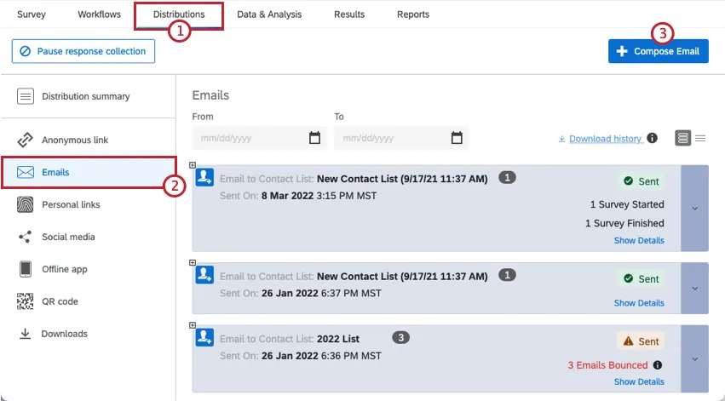Click info icon beside 3 Emails Bounced
This screenshot has height=401, width=725.
658,365
